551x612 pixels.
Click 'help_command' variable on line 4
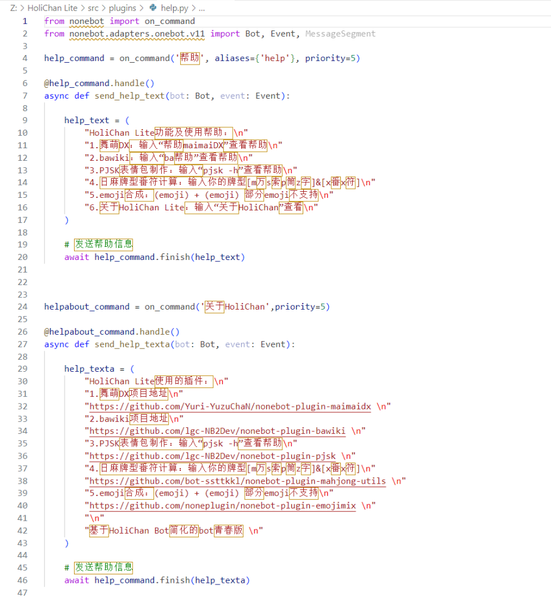tap(74, 58)
